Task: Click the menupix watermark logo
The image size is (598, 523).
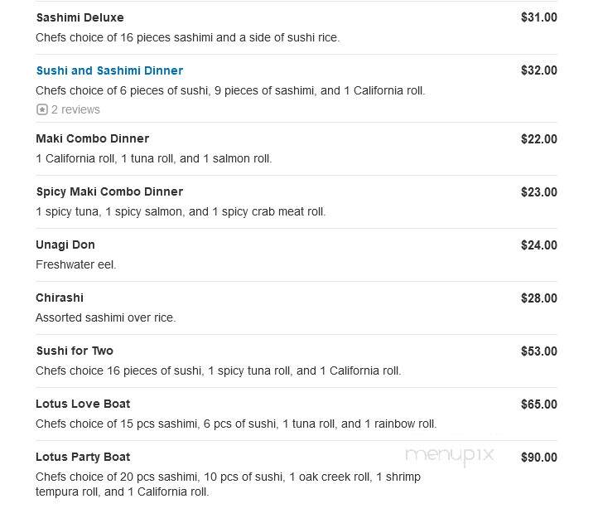Action: (x=450, y=456)
